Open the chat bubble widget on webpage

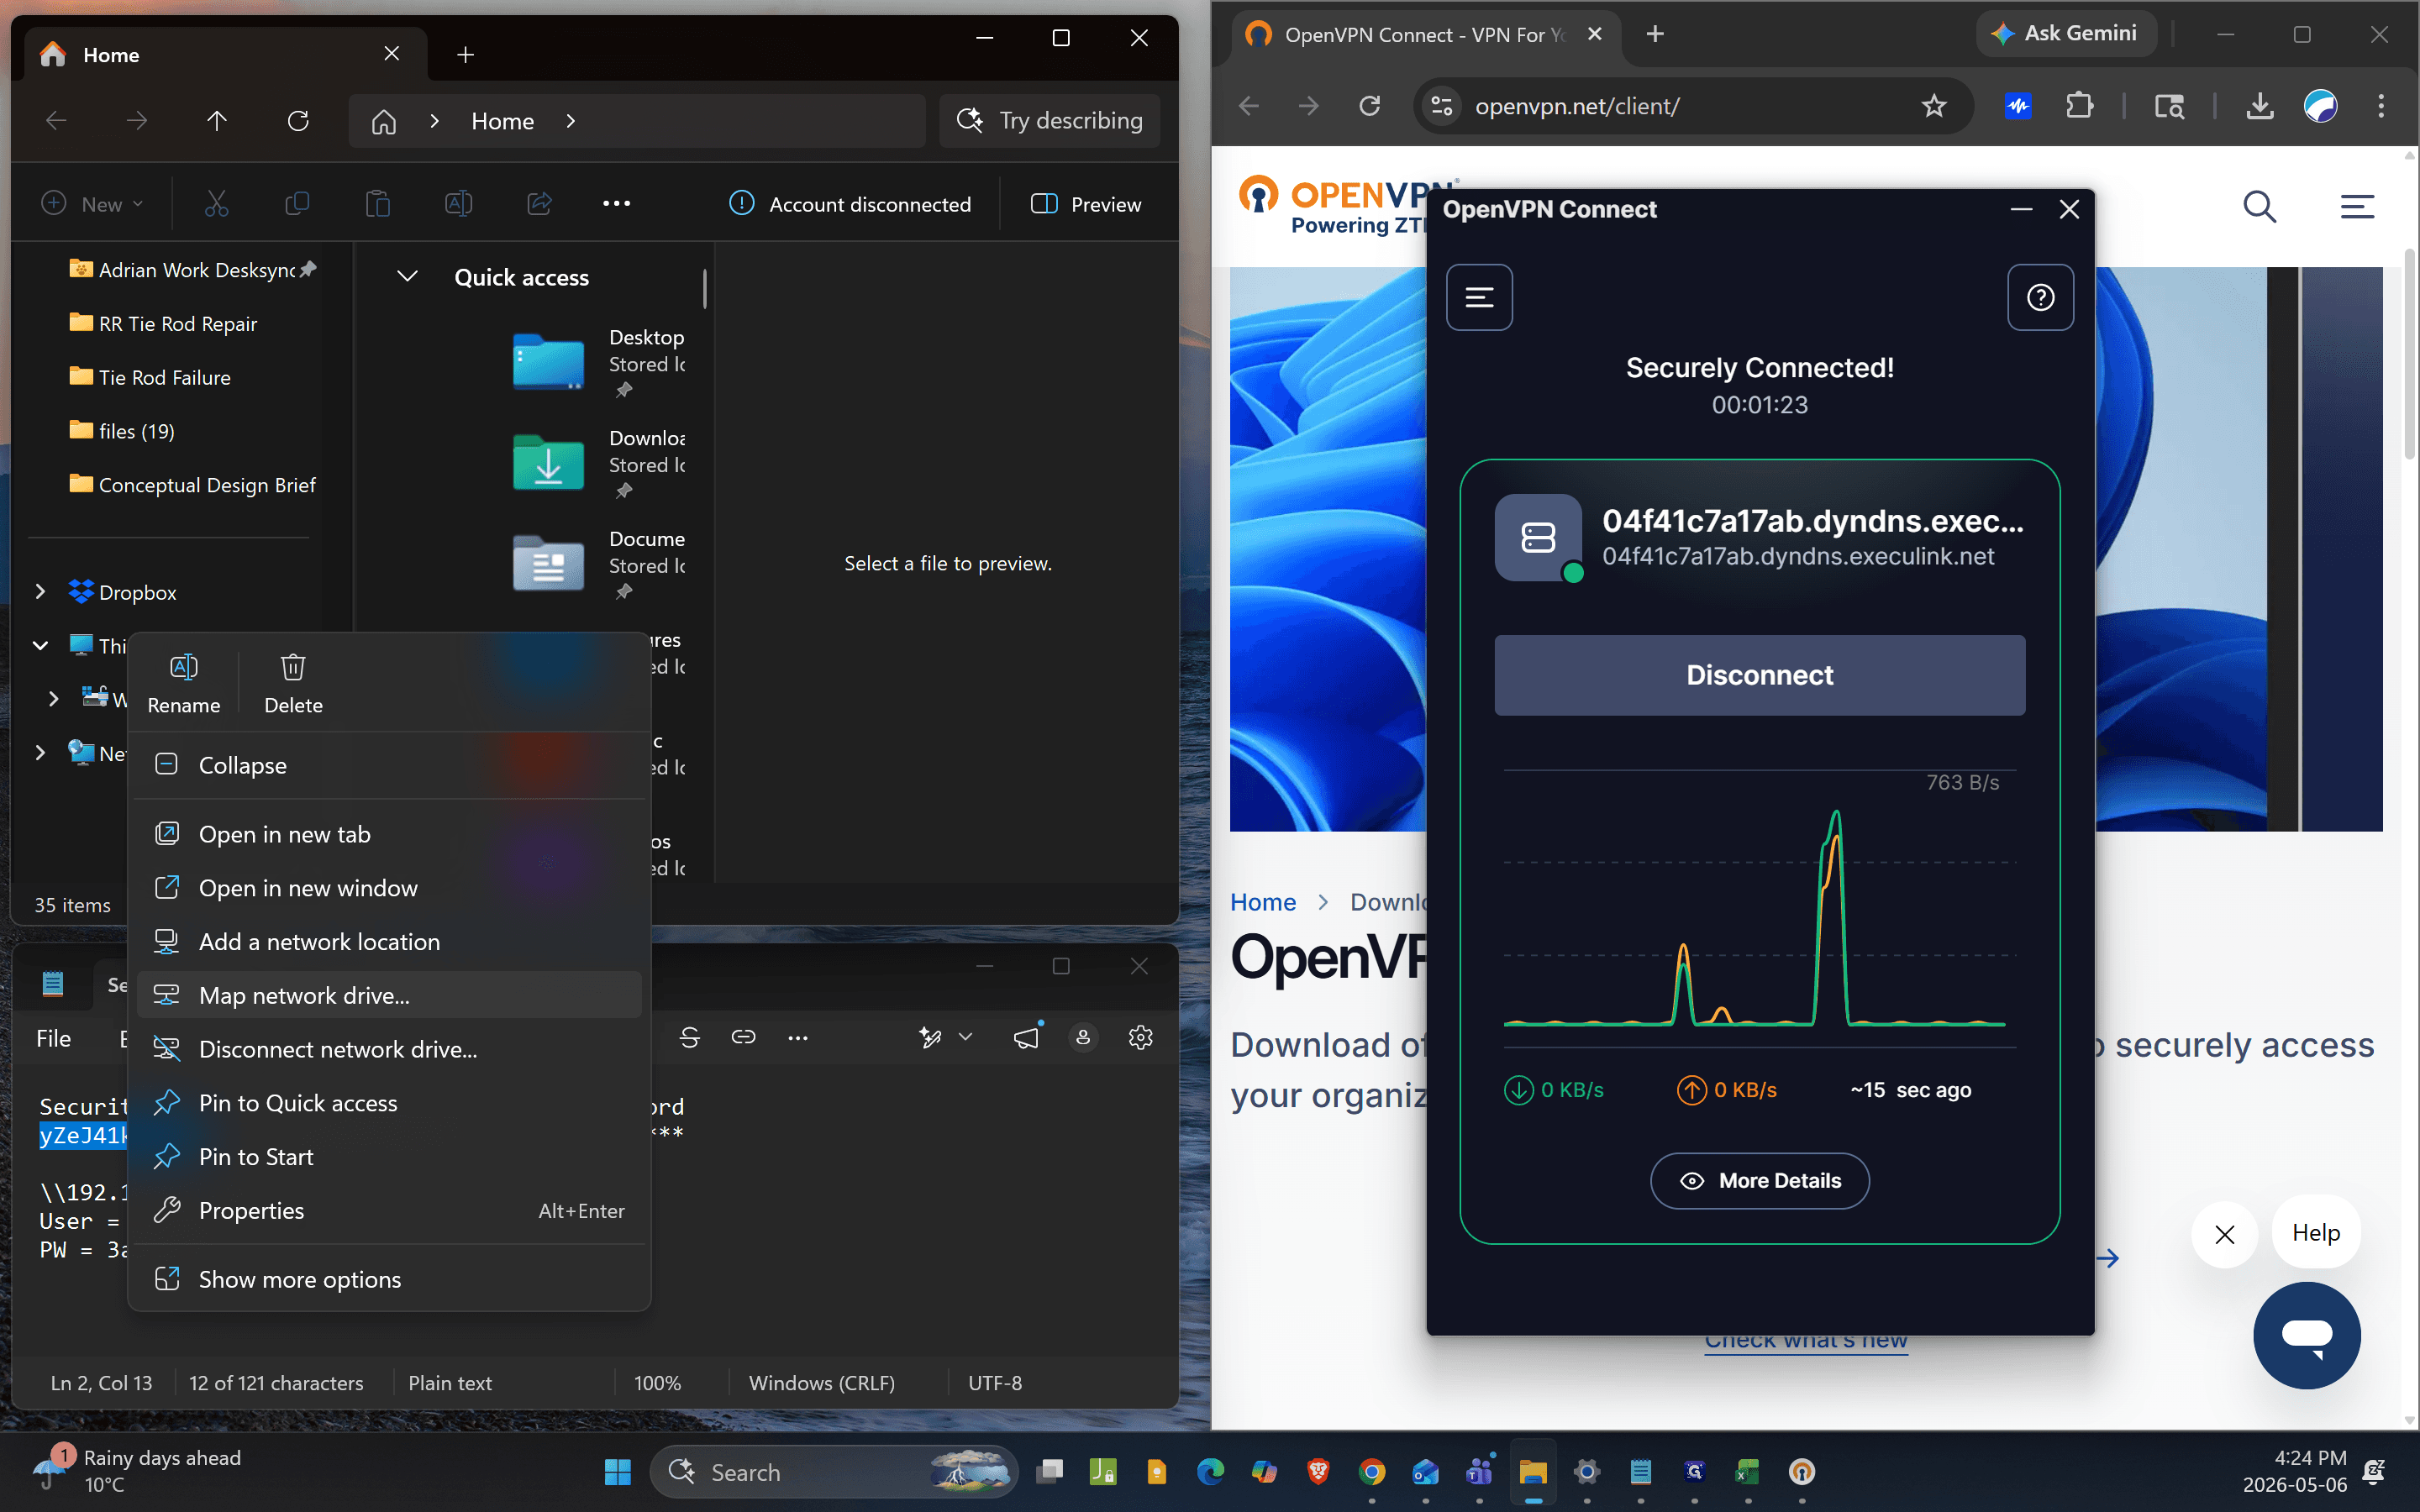click(2307, 1335)
